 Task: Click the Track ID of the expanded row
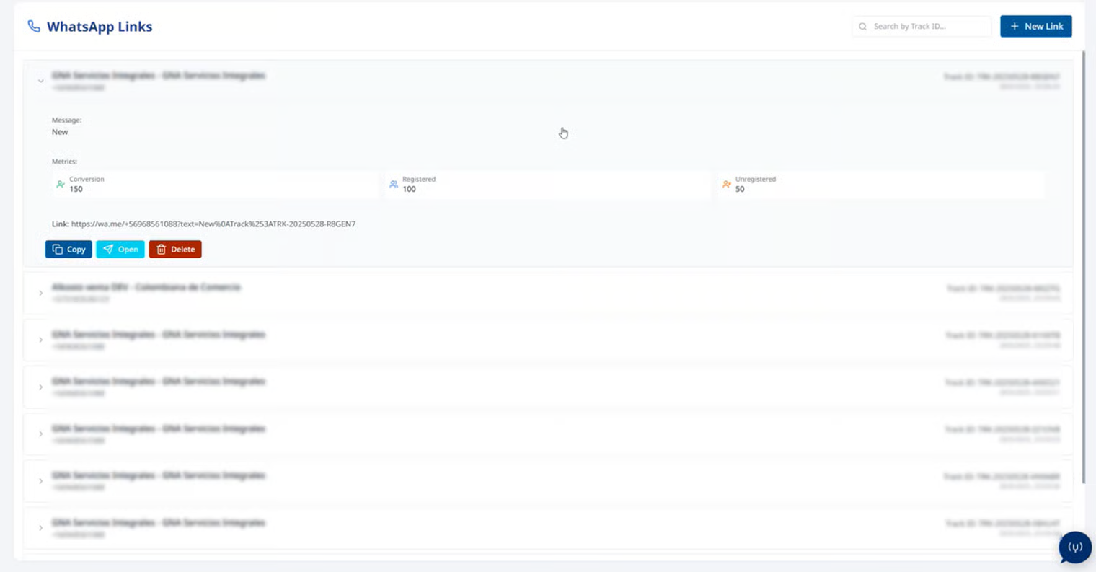click(x=1002, y=76)
